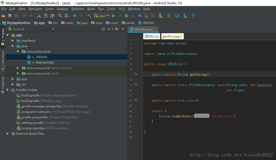Viewport: 276px width, 160px height.
Task: Click the gutter JNI icon beside getString()
Action: pos(136,74)
